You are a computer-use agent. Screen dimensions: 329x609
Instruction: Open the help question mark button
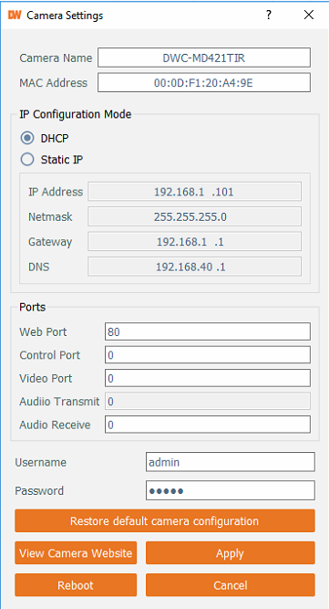point(268,16)
